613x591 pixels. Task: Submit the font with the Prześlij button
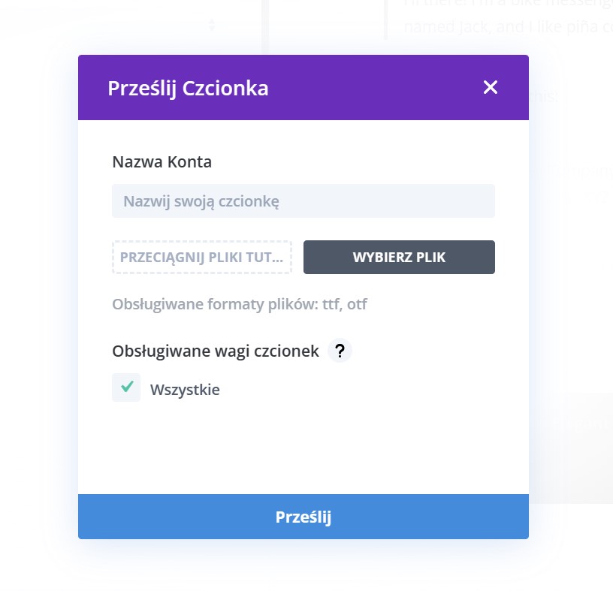tap(303, 517)
